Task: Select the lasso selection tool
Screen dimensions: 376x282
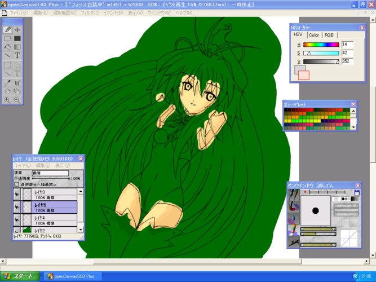Action: click(x=17, y=65)
